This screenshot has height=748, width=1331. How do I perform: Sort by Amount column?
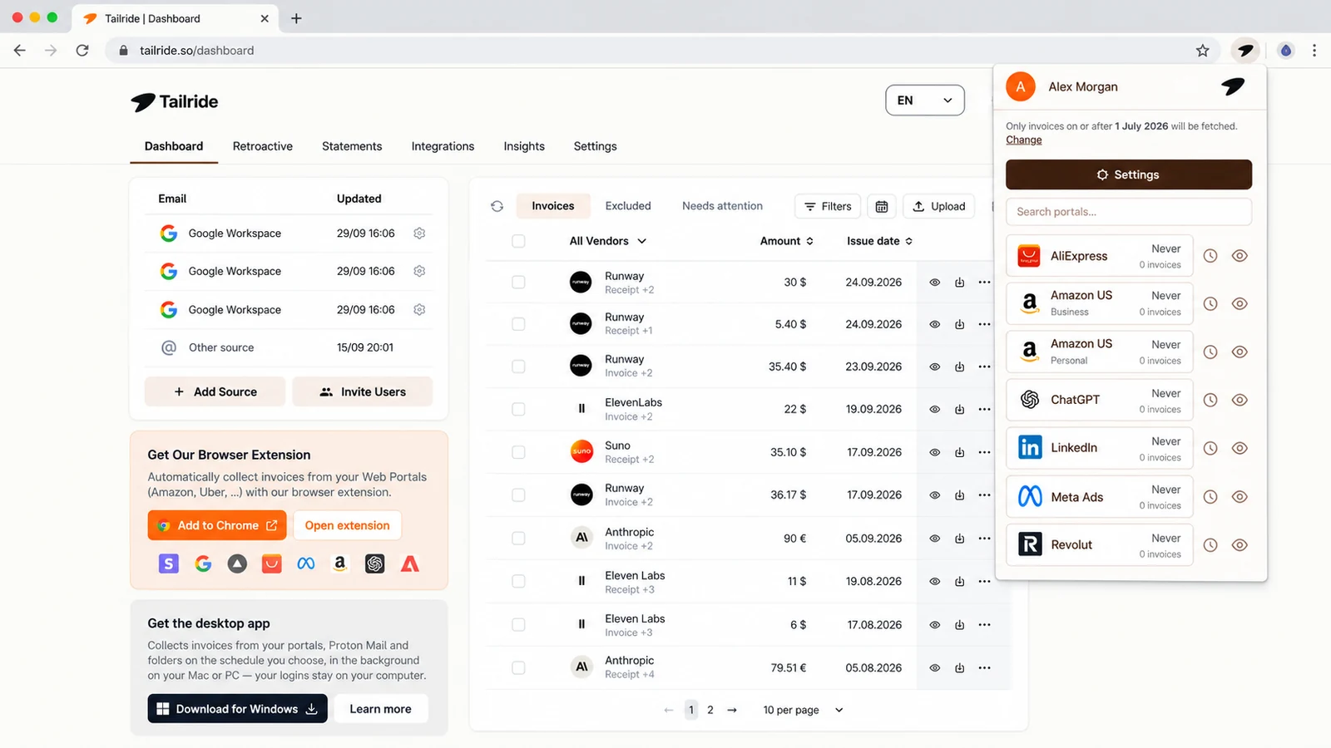(x=787, y=241)
